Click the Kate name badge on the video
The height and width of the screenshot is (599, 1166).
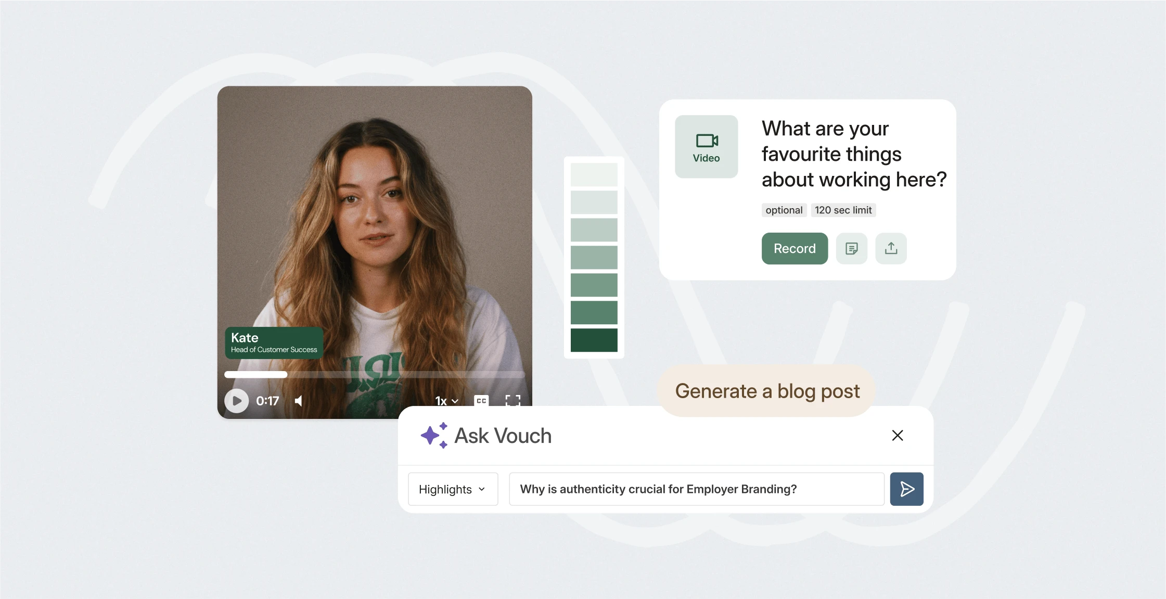274,342
